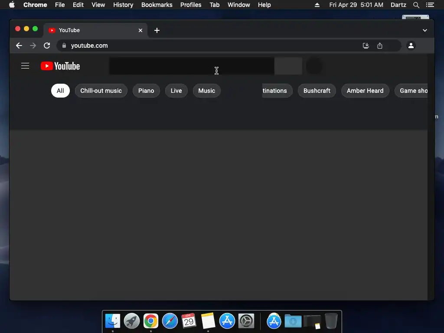Open Safari compass in the Dock
The height and width of the screenshot is (333, 444).
click(x=170, y=321)
